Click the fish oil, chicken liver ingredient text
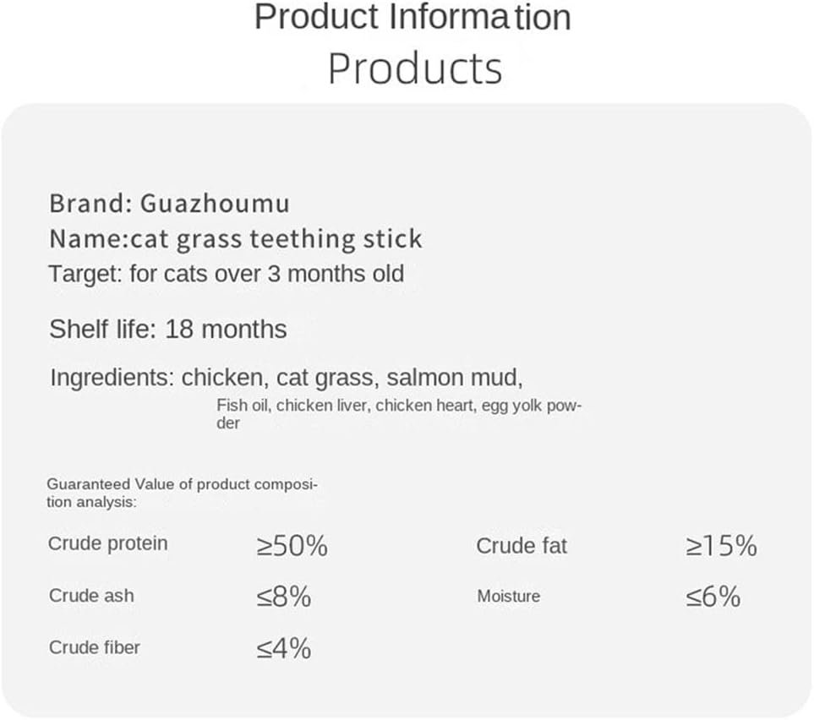The image size is (814, 720). tap(292, 406)
